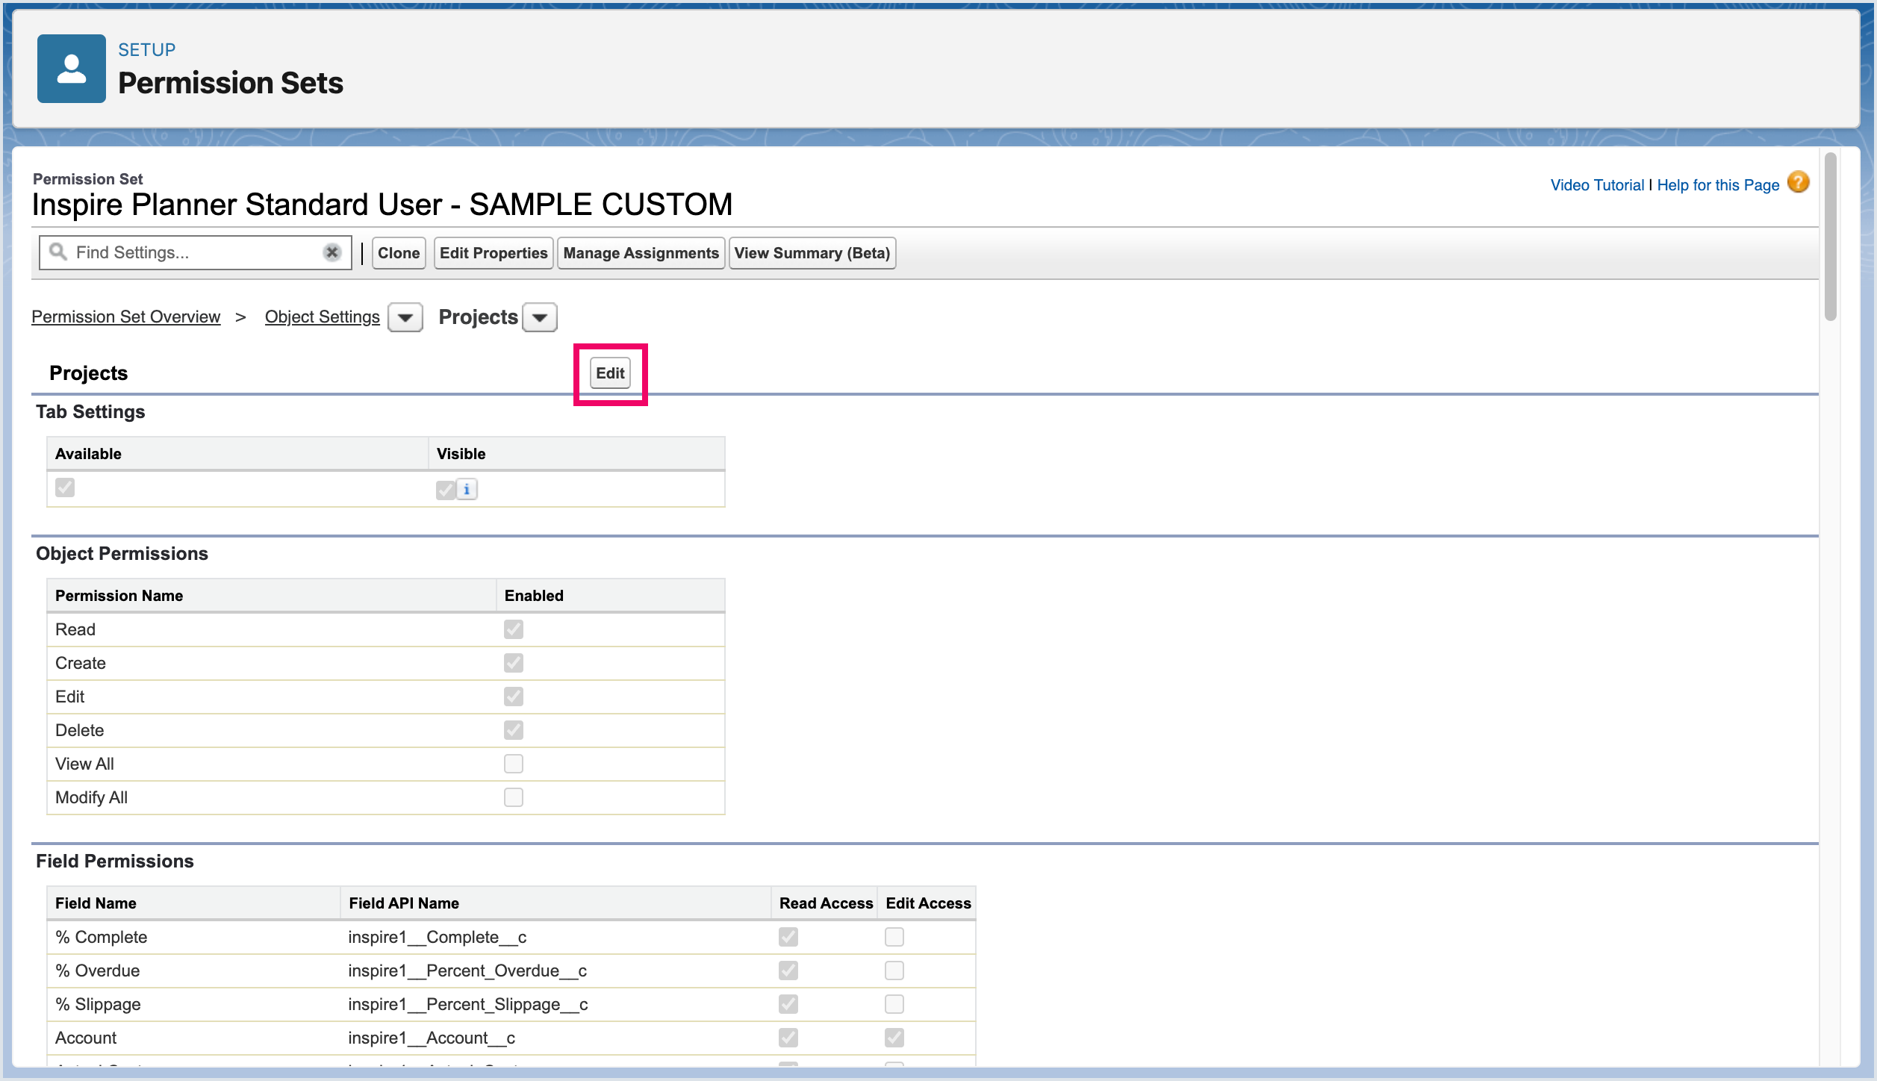Screen dimensions: 1877x1081
Task: Open the help question mark icon
Action: (x=1799, y=182)
